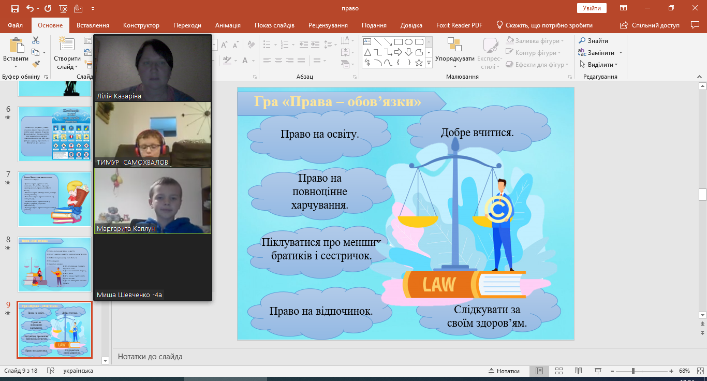This screenshot has height=381, width=707.
Task: Select slide 6 thumbnail
Action: 55,134
